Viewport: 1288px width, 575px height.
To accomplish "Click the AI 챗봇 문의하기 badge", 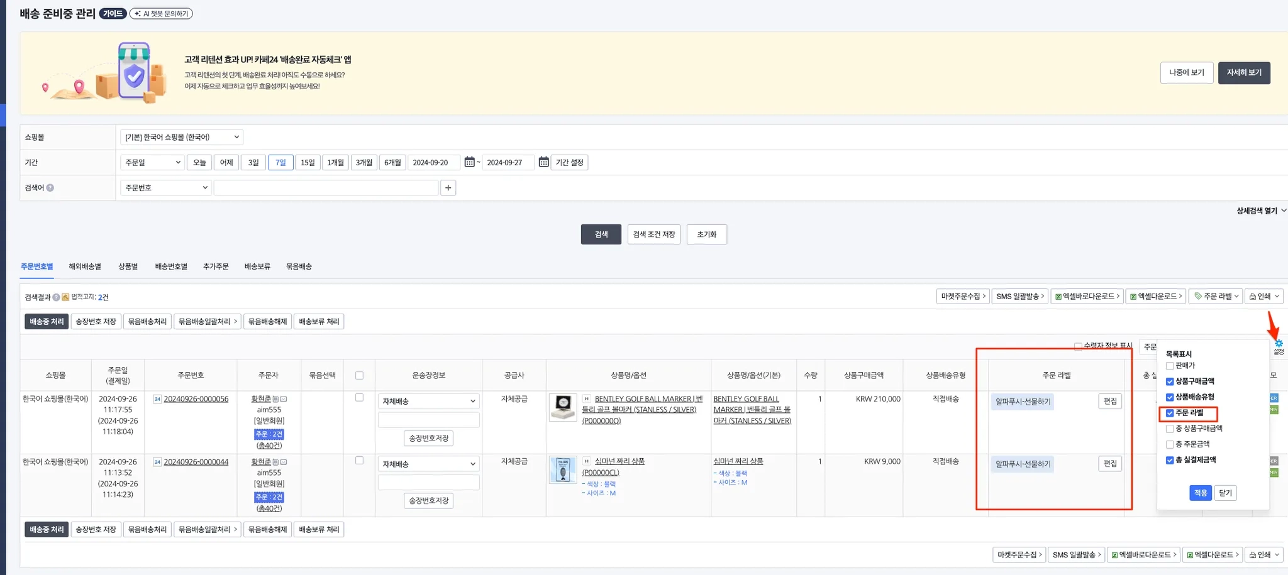I will pos(161,13).
